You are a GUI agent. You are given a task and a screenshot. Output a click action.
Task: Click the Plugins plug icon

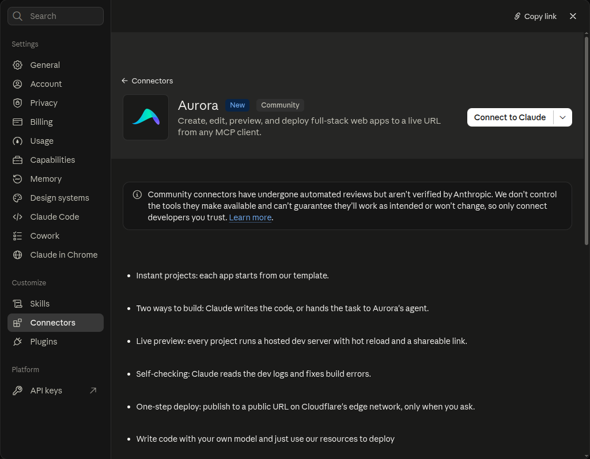click(17, 342)
